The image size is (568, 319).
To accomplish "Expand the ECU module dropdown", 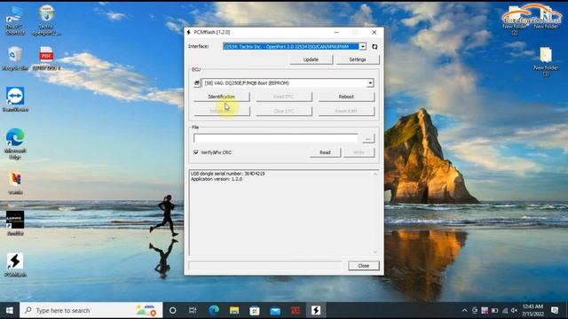I will pos(370,83).
